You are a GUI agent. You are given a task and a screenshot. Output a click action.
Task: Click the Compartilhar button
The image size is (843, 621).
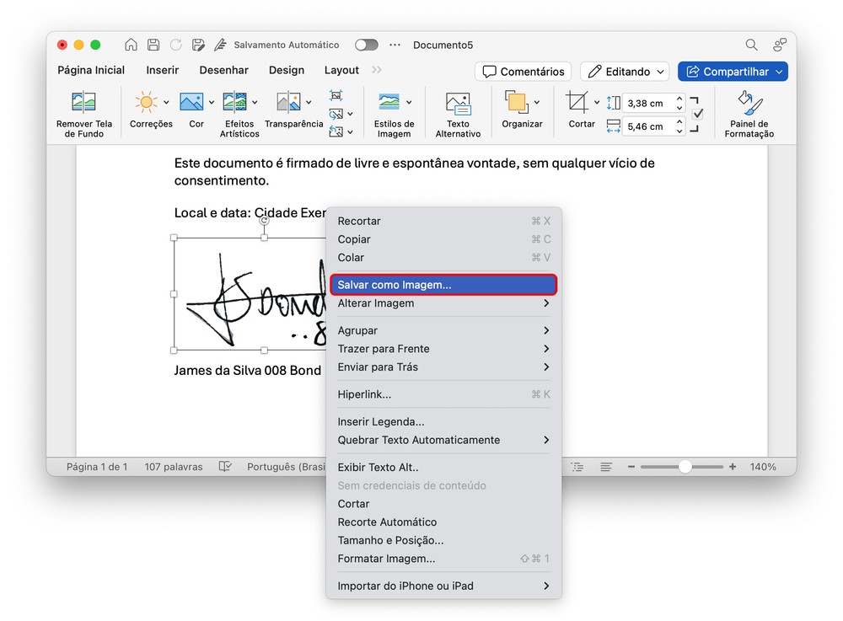[732, 72]
